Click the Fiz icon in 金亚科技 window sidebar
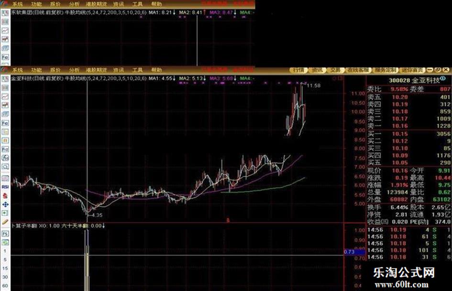 pyautogui.click(x=5, y=149)
